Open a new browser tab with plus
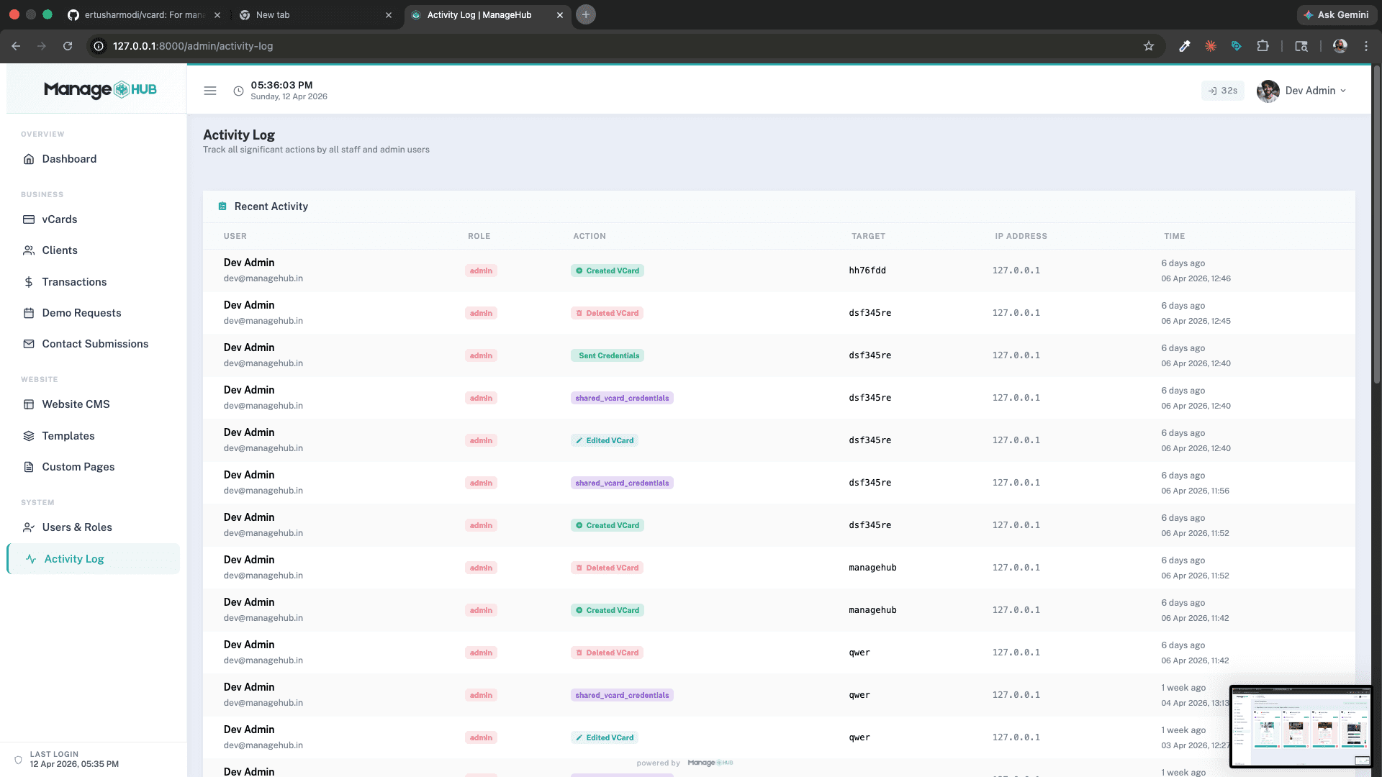 pos(586,14)
